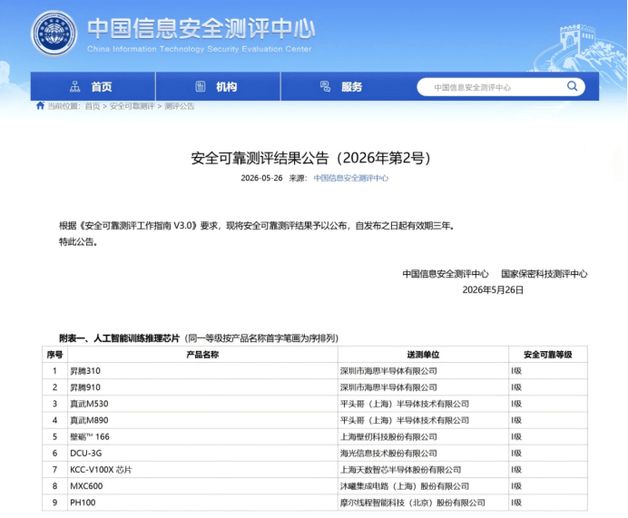Click the 送测单位 column header
This screenshot has height=518, width=628.
coord(423,355)
